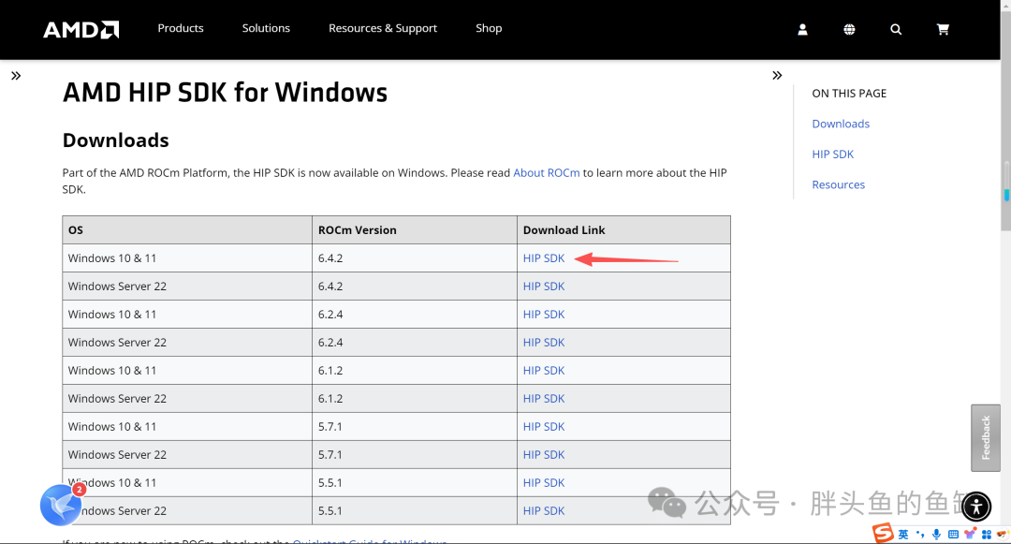
Task: Open the shopping cart icon
Action: [943, 29]
